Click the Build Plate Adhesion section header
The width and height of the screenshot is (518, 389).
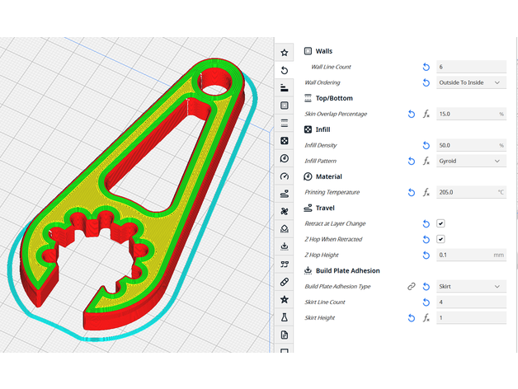pyautogui.click(x=347, y=270)
